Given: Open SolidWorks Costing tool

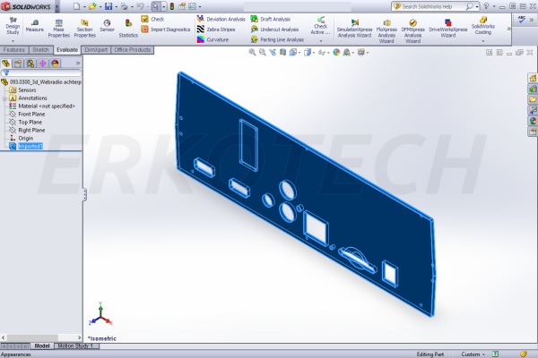Looking at the screenshot, I should click(483, 24).
